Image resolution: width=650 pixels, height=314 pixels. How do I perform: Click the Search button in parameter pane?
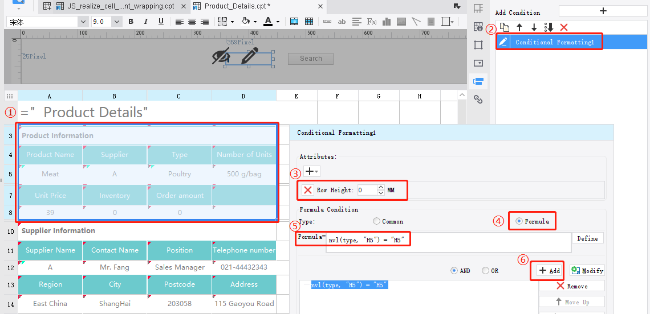tap(311, 59)
